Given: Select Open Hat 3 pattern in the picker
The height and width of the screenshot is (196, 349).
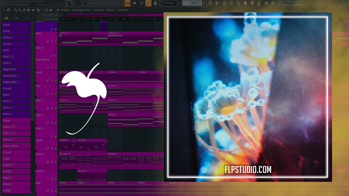Looking at the screenshot, I should [x=16, y=82].
